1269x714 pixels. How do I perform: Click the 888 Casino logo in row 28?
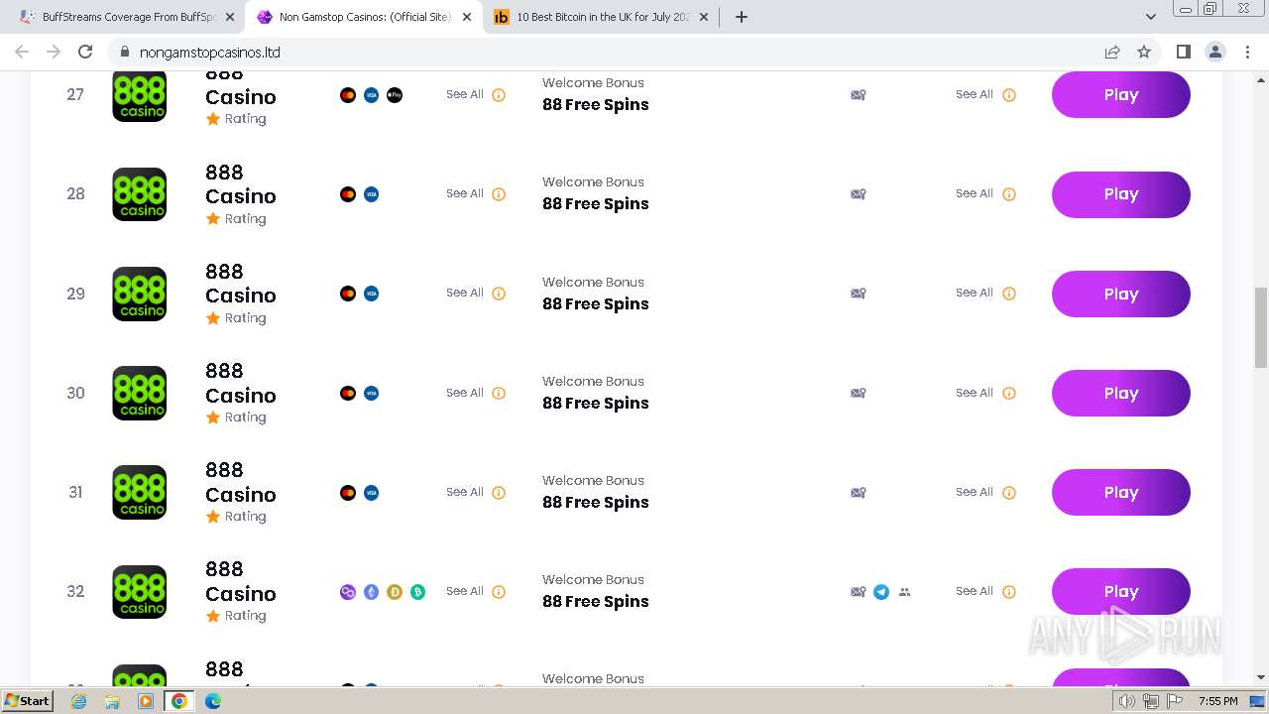tap(140, 194)
